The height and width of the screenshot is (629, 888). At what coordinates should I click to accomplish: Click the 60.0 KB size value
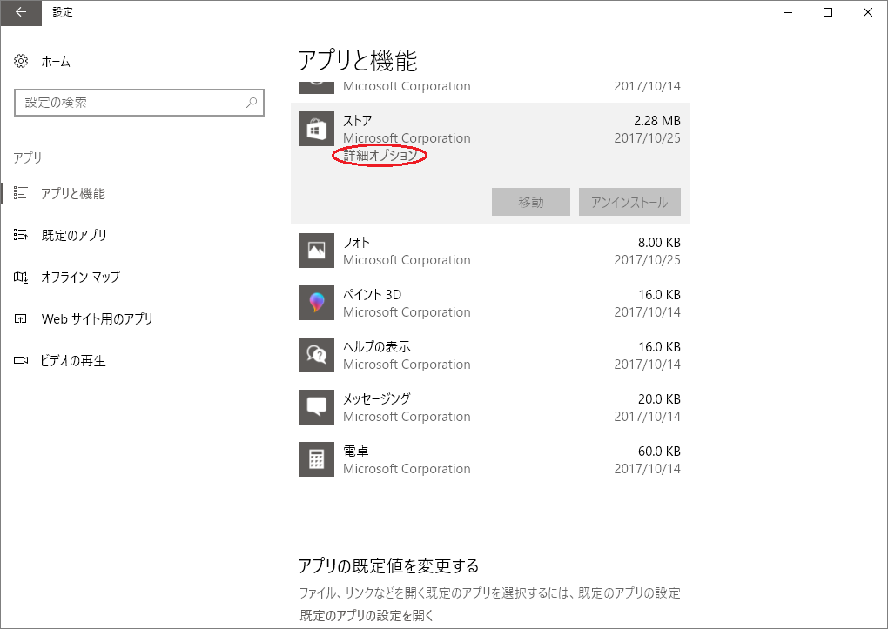click(x=659, y=452)
